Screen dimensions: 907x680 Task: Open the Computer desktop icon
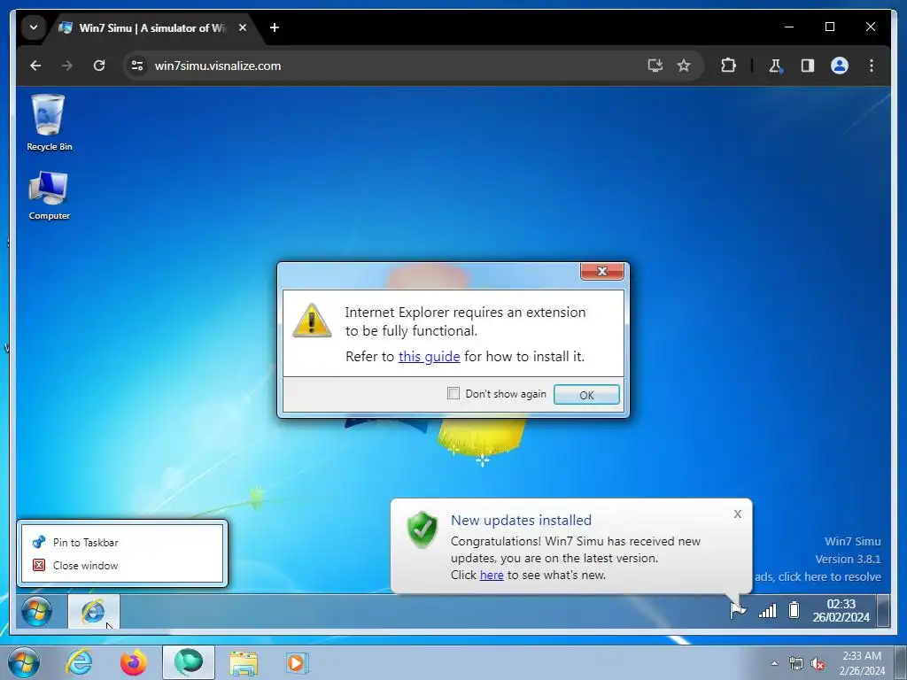click(49, 196)
